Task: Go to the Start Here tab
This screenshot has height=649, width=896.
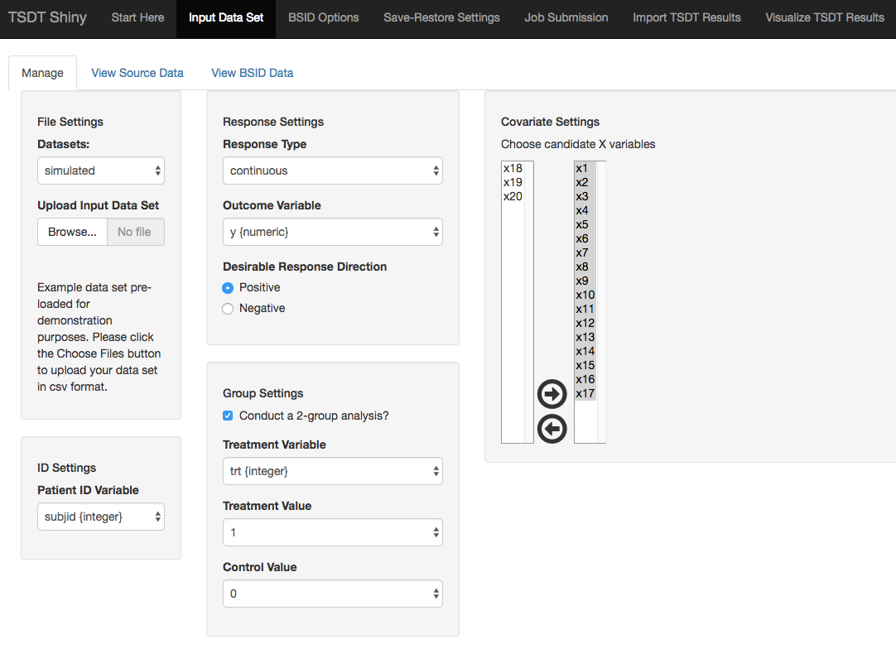Action: [x=137, y=17]
